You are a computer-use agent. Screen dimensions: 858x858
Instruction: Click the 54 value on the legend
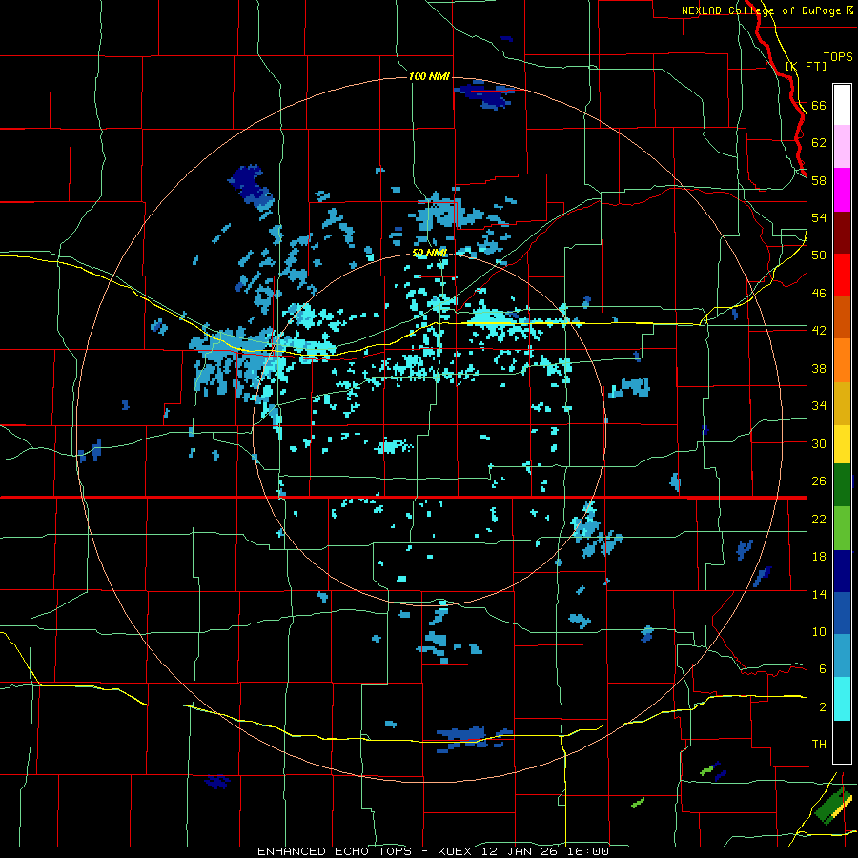819,217
